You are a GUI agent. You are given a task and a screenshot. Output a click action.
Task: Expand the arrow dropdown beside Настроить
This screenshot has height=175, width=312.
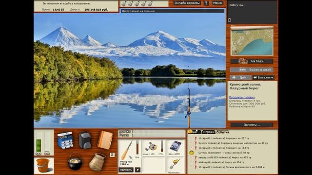(137, 170)
